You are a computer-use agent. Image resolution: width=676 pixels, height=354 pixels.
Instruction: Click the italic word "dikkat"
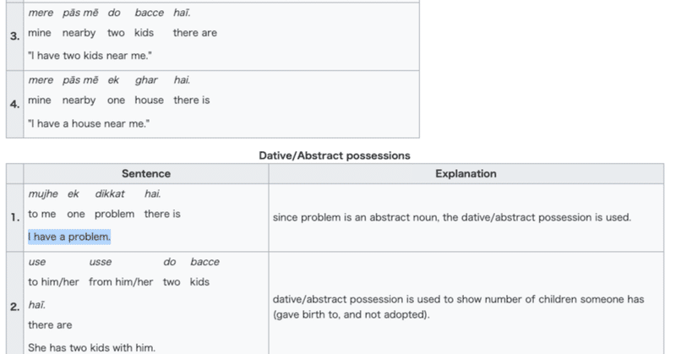tap(110, 193)
